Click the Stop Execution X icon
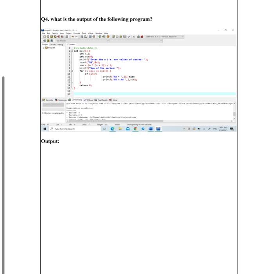The height and width of the screenshot is (274, 273). pos(134,37)
